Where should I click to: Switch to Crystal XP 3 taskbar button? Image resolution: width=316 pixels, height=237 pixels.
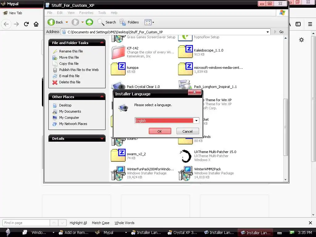(x=182, y=233)
